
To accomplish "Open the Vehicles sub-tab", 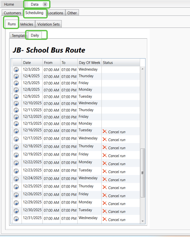I will point(27,24).
